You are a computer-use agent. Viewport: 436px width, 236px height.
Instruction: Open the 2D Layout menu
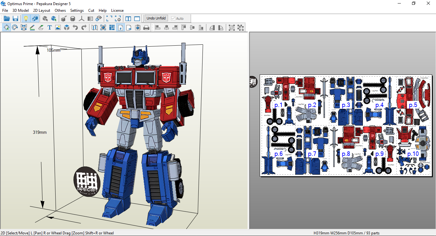[x=42, y=11]
